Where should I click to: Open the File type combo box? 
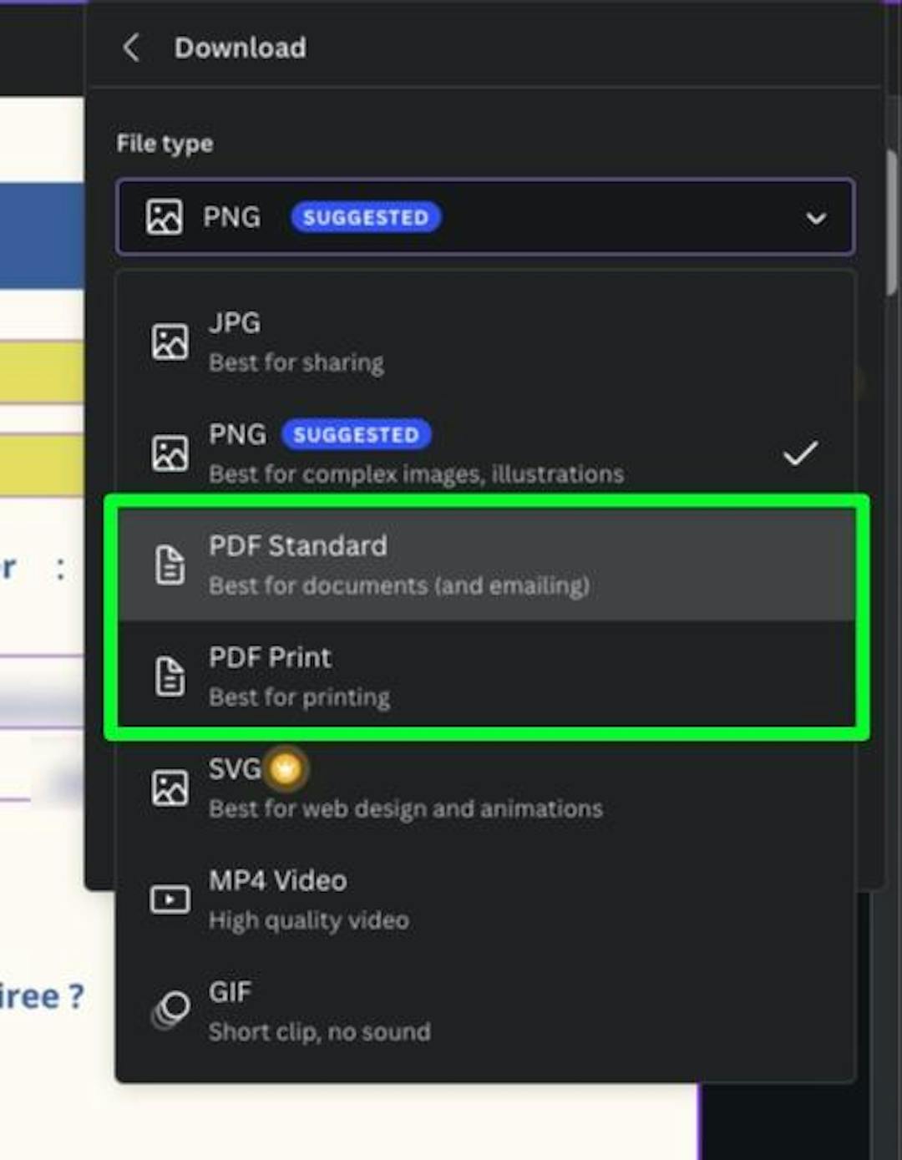pyautogui.click(x=484, y=216)
